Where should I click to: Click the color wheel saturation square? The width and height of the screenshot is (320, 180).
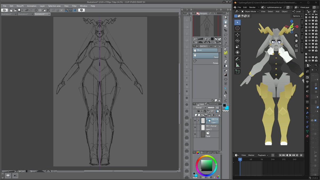(x=206, y=165)
